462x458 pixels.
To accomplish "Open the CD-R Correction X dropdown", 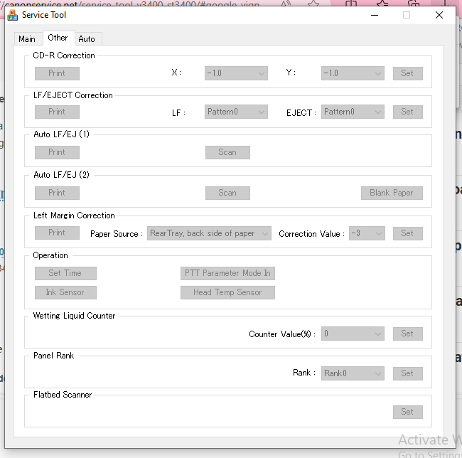I will click(236, 73).
